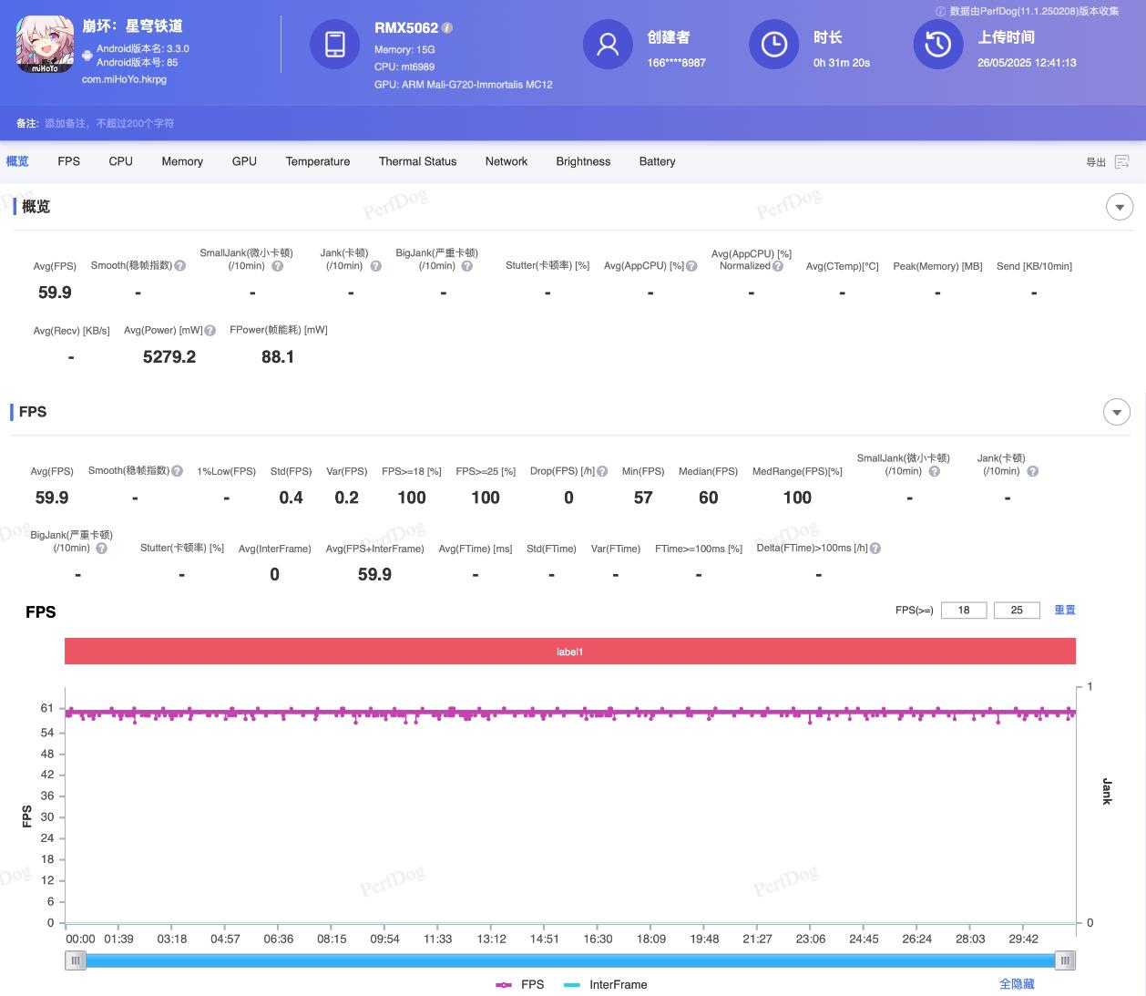Screen dimensions: 1146x996
Task: Toggle the InterFrame legend series
Action: (x=606, y=984)
